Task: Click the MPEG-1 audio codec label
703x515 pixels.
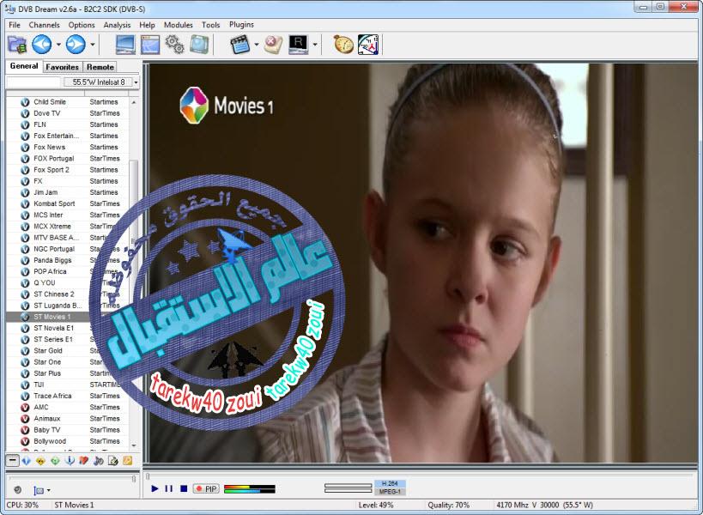Action: [390, 492]
